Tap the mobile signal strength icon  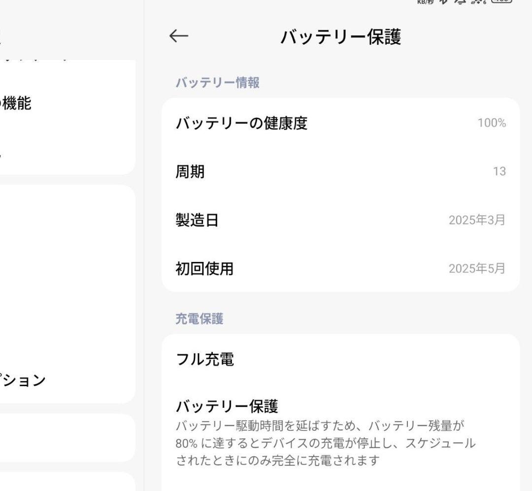click(x=478, y=3)
